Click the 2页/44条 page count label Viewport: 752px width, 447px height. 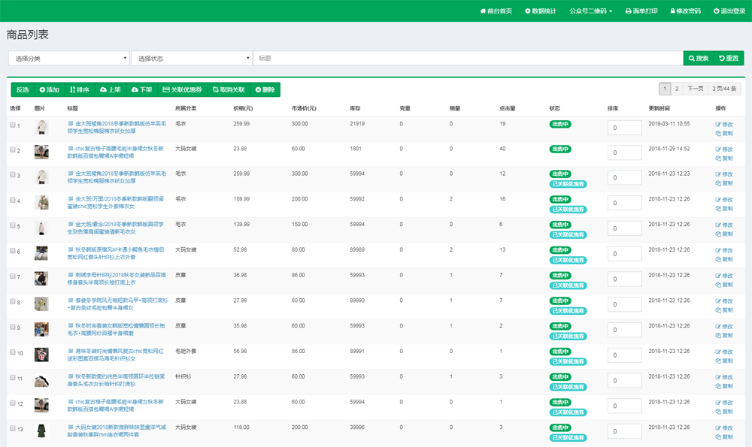(723, 89)
